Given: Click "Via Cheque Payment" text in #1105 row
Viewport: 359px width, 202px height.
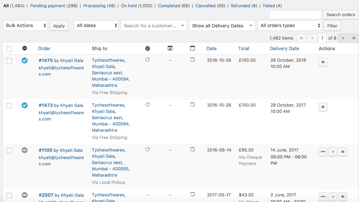Looking at the screenshot, I should tap(250, 160).
